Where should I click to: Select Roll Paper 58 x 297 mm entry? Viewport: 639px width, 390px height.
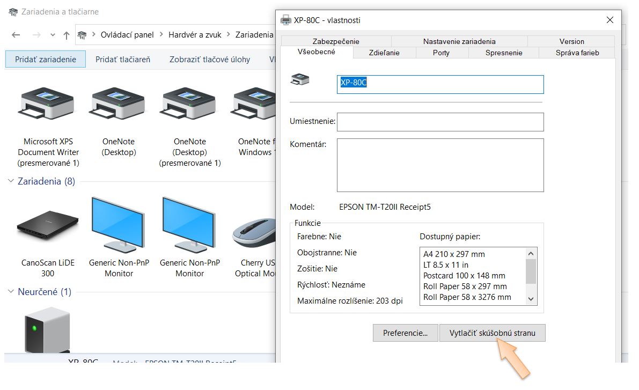point(465,286)
